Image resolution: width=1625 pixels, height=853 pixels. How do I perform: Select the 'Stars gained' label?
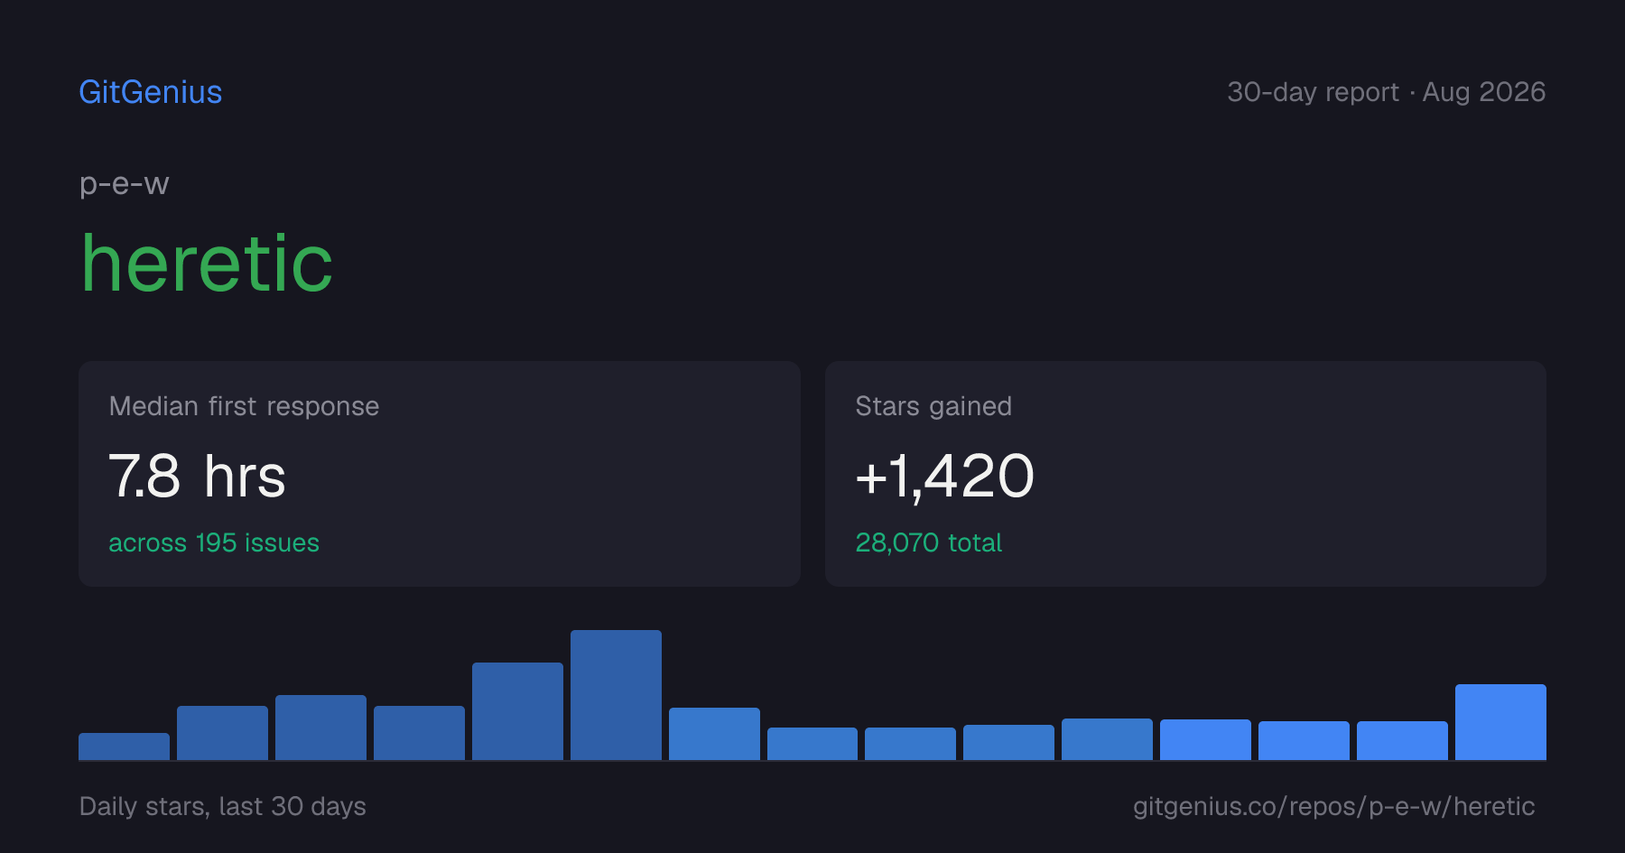click(933, 406)
